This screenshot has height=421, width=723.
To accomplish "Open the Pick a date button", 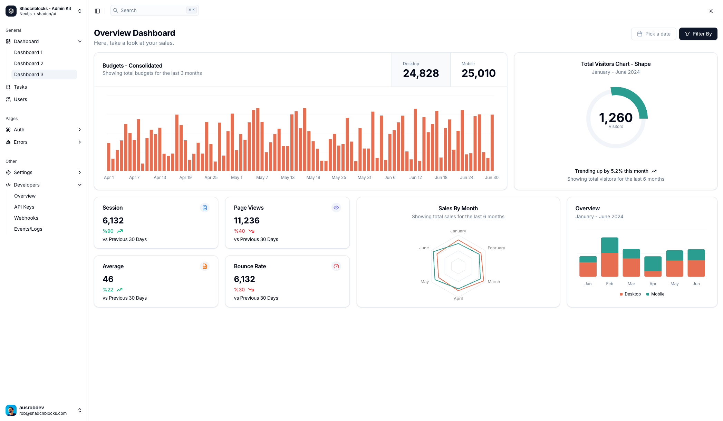I will pos(654,34).
